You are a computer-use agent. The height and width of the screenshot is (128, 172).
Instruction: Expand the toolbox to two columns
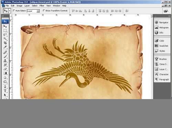coord(3,16)
